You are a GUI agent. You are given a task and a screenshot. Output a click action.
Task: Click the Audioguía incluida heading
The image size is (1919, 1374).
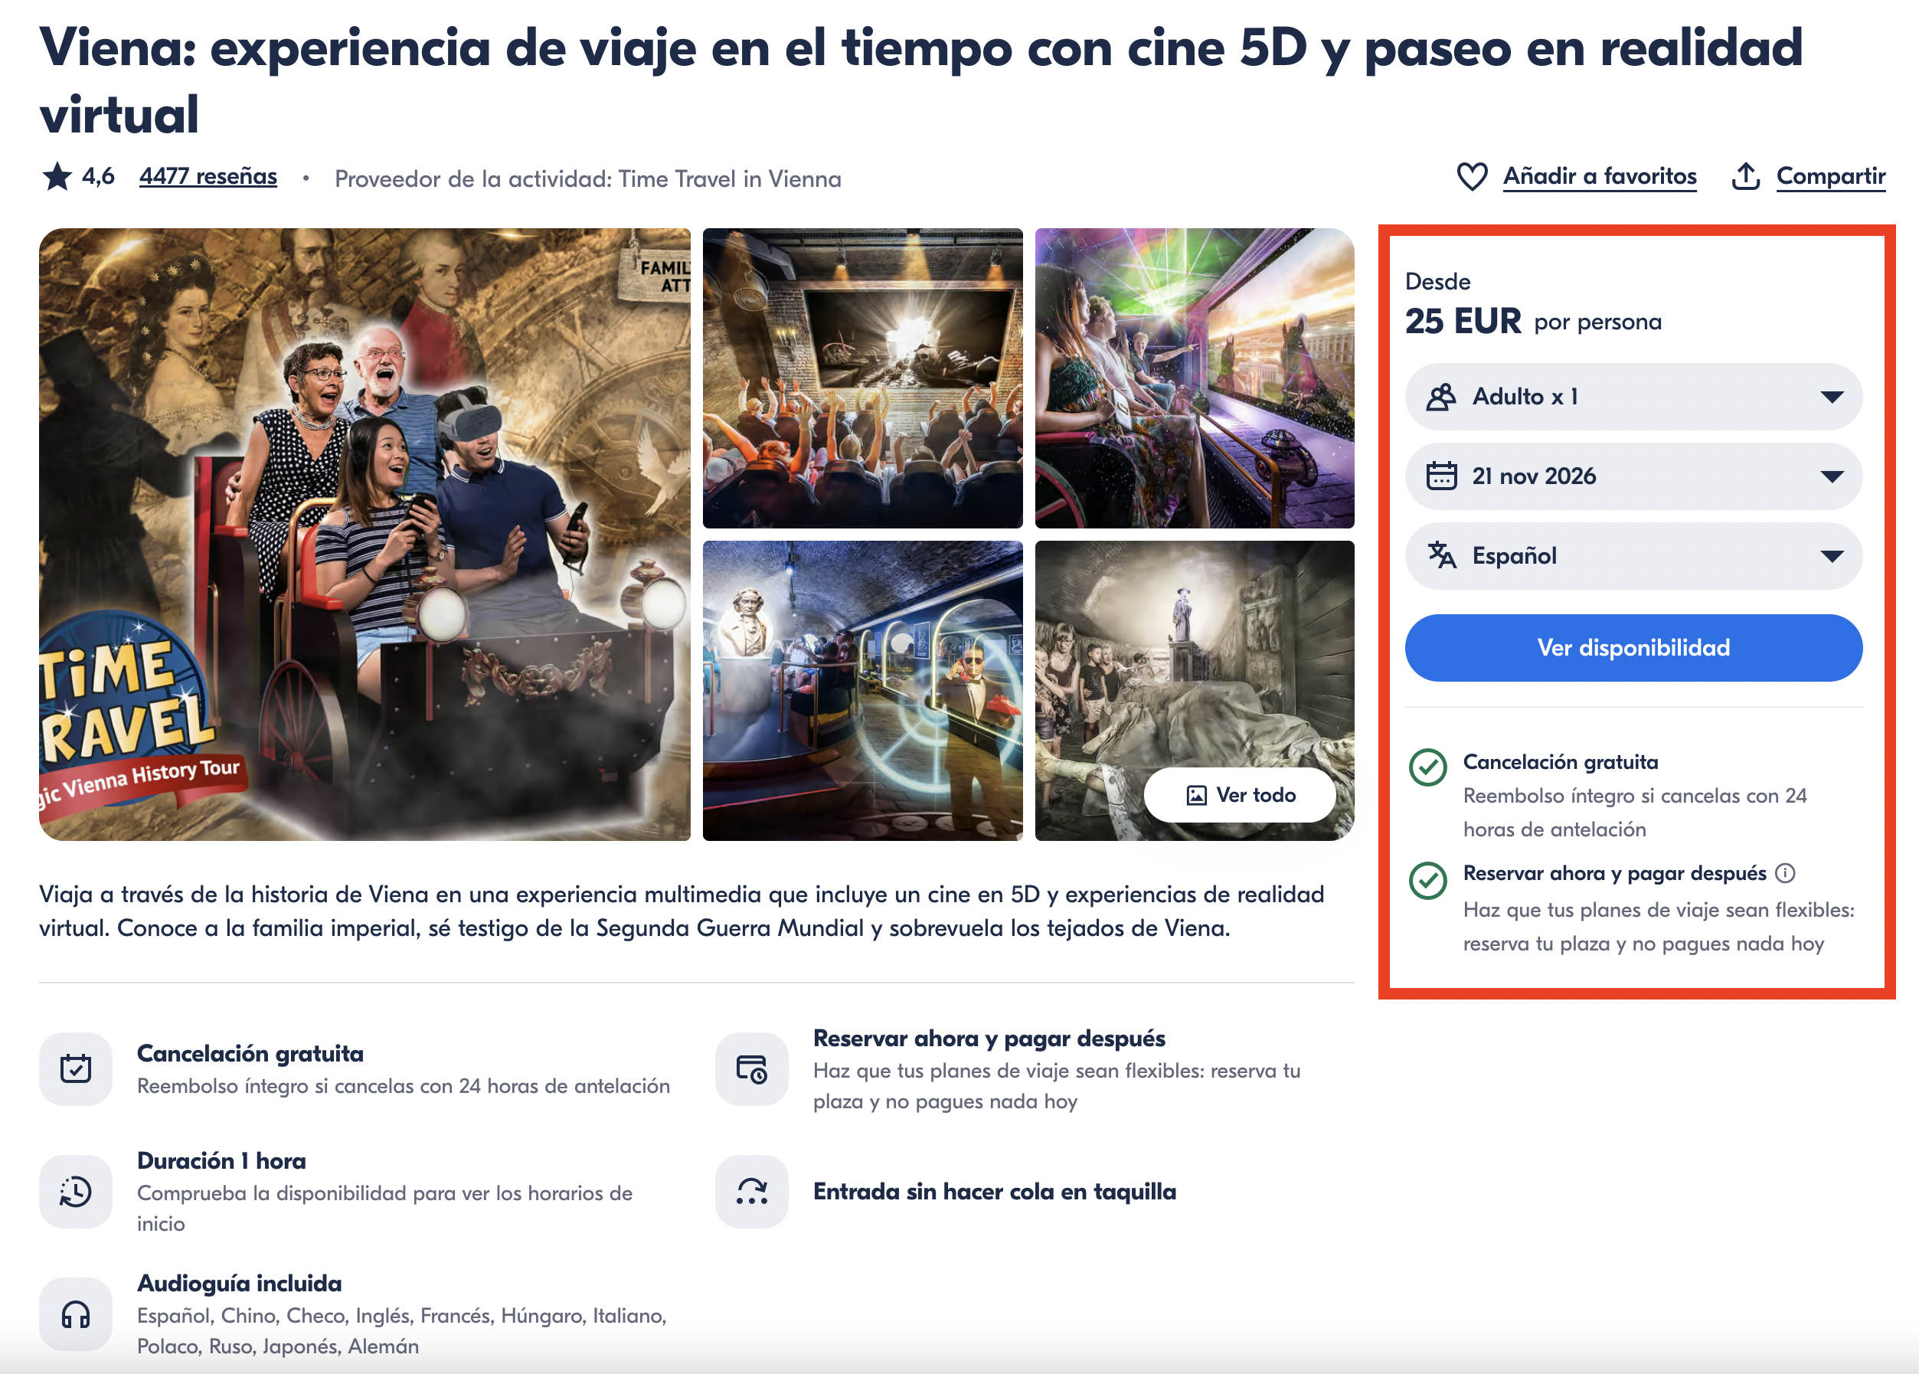240,1284
